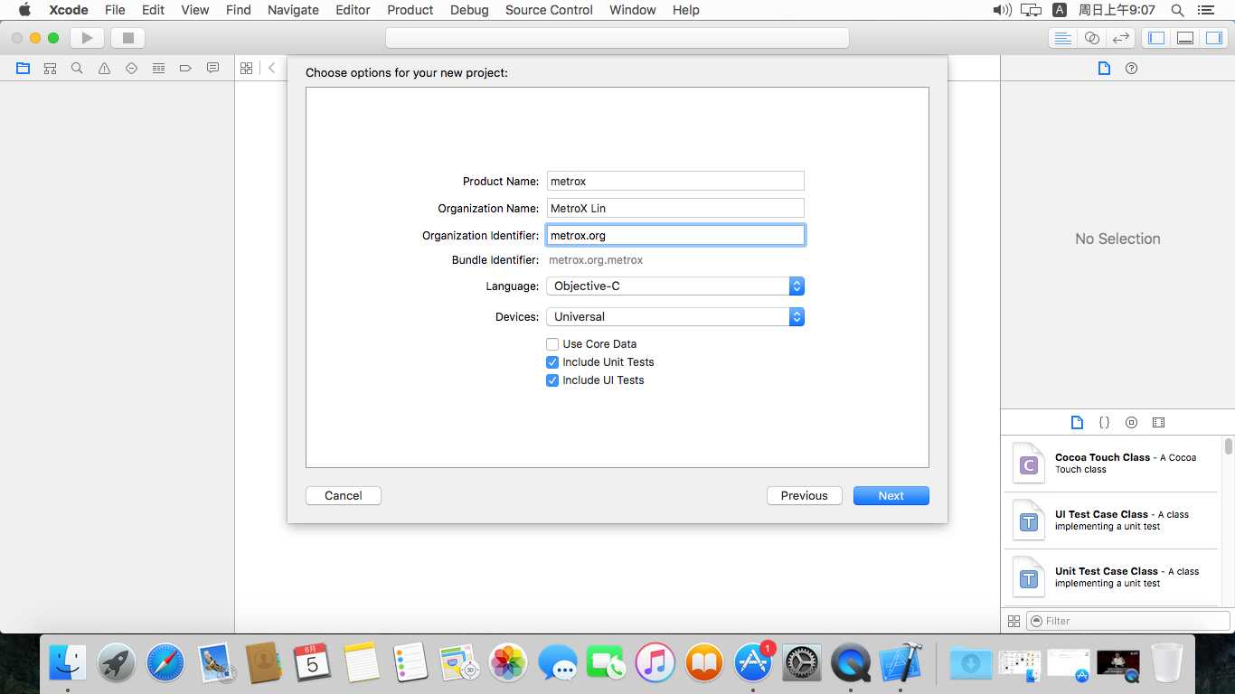Click the Xcode icon in the Dock

point(900,663)
